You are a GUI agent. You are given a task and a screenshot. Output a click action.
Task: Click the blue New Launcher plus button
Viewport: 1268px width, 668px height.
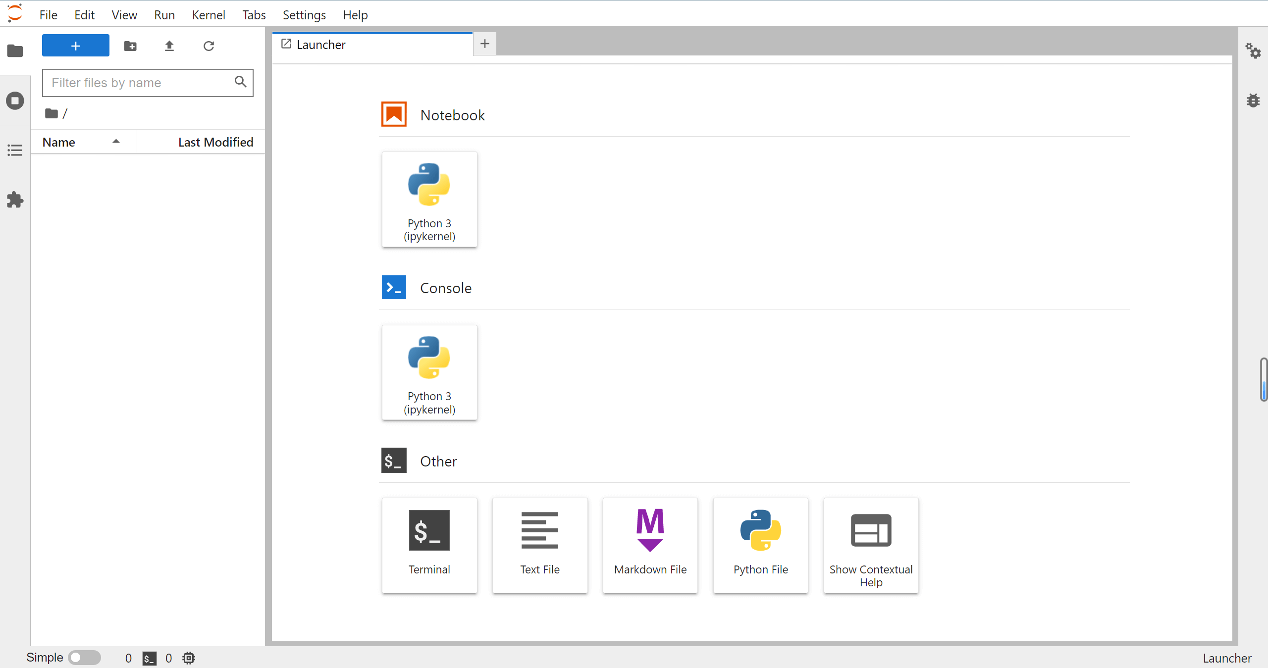click(x=75, y=46)
